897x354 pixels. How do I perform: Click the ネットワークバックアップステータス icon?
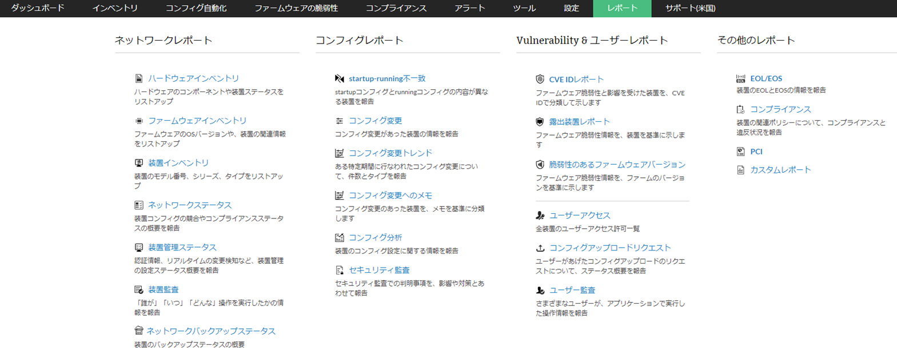(138, 331)
